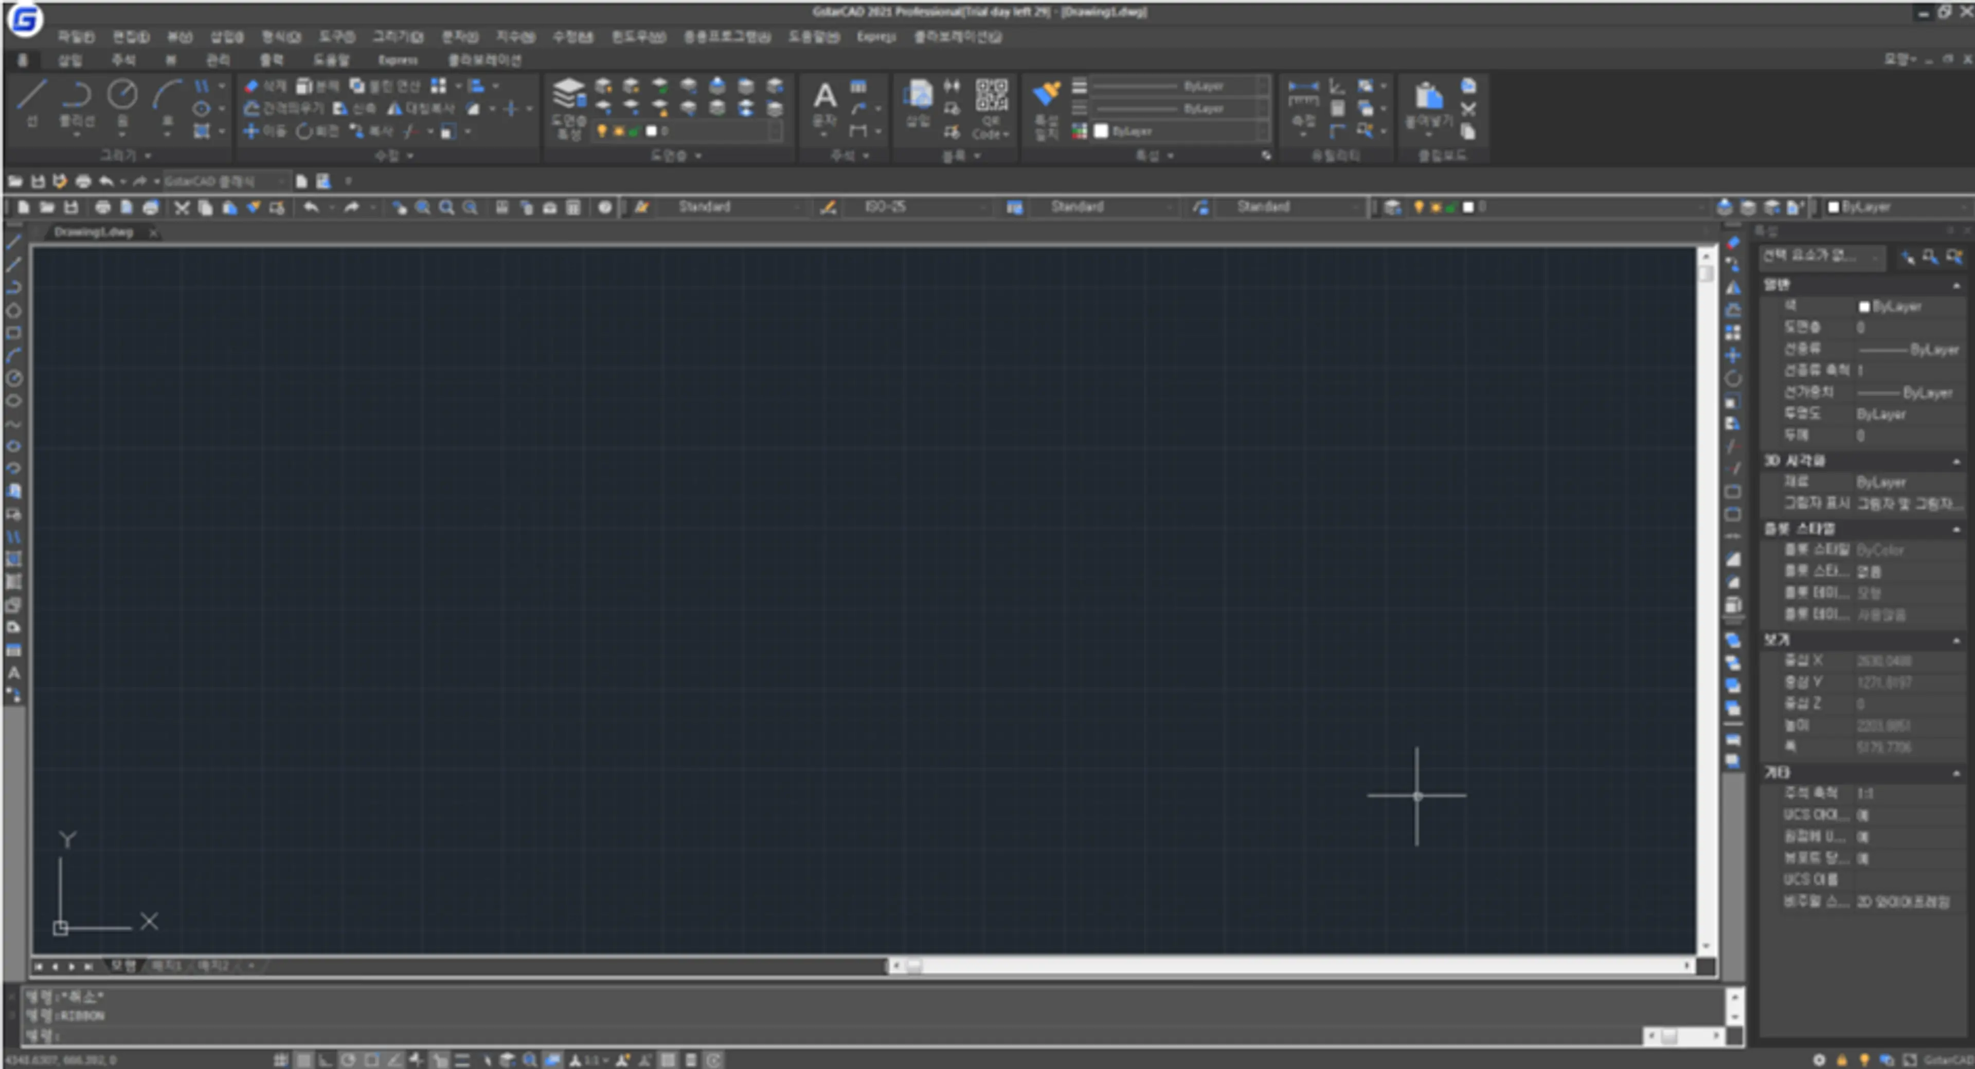
Task: Click the Zoom Window magnifier in the Standard toolbar
Action: point(446,208)
